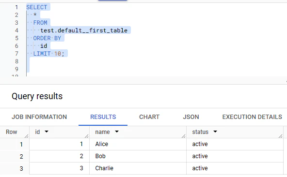Click the status column header label

[x=200, y=132]
